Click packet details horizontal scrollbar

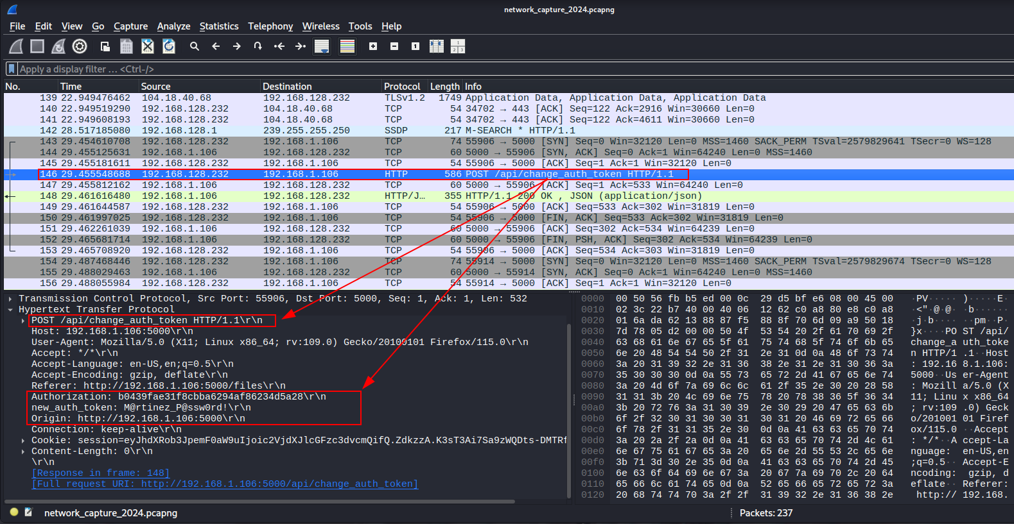tap(259, 502)
